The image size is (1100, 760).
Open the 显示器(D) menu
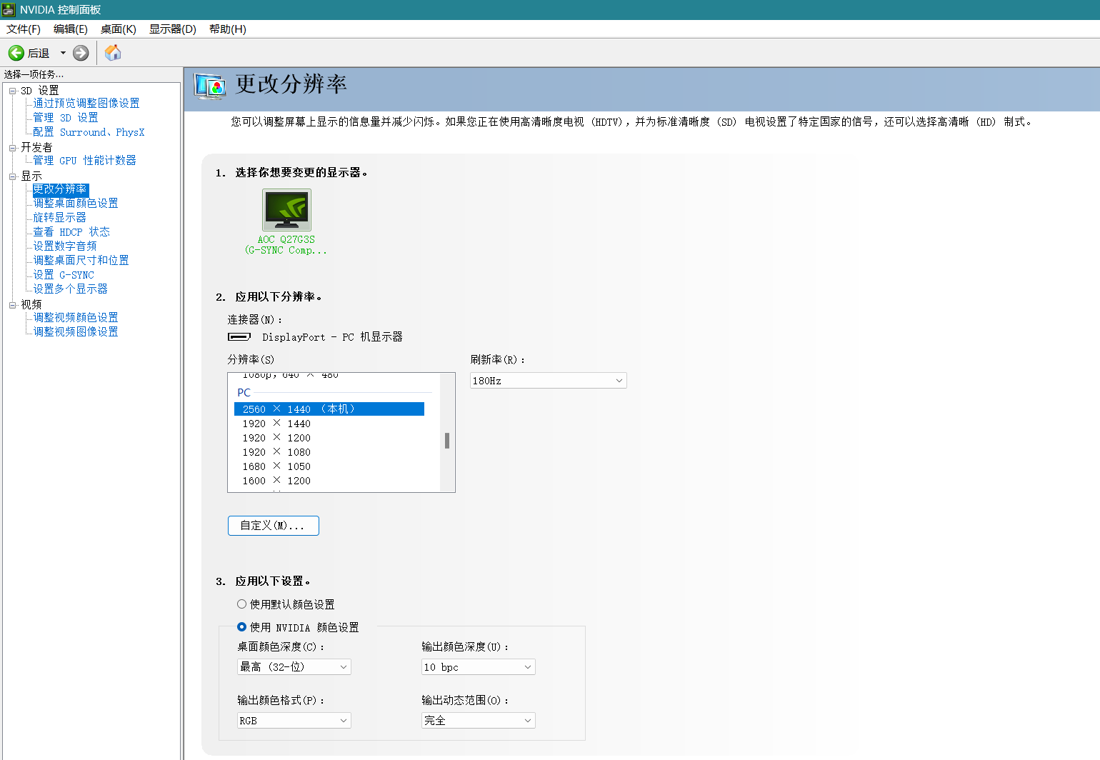[x=173, y=29]
